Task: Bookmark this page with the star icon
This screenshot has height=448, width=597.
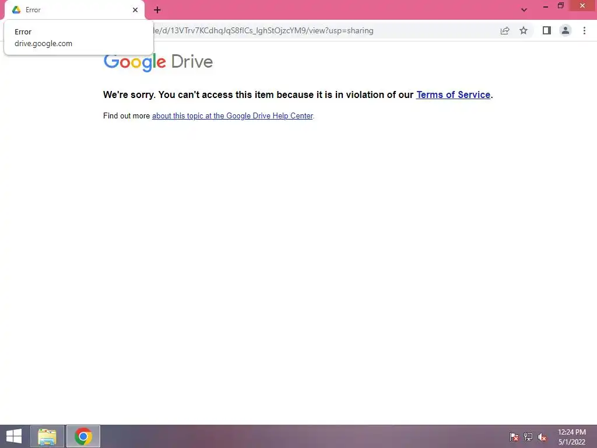Action: [x=524, y=30]
